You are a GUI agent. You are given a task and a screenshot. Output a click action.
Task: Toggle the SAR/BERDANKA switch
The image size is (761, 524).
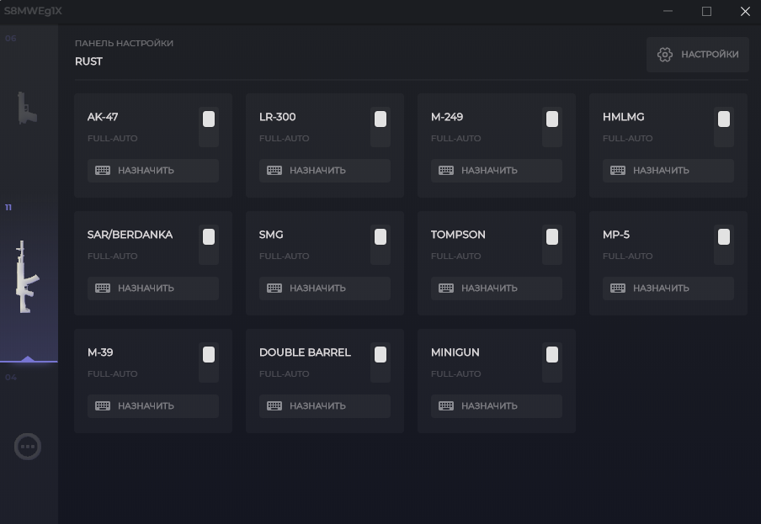click(209, 244)
